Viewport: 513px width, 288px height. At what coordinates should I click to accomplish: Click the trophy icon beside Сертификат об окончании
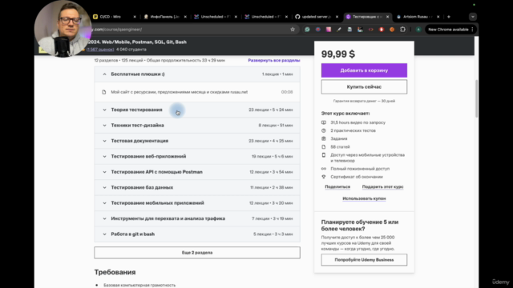(324, 177)
